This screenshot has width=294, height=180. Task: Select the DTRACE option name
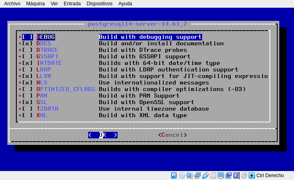pos(47,50)
